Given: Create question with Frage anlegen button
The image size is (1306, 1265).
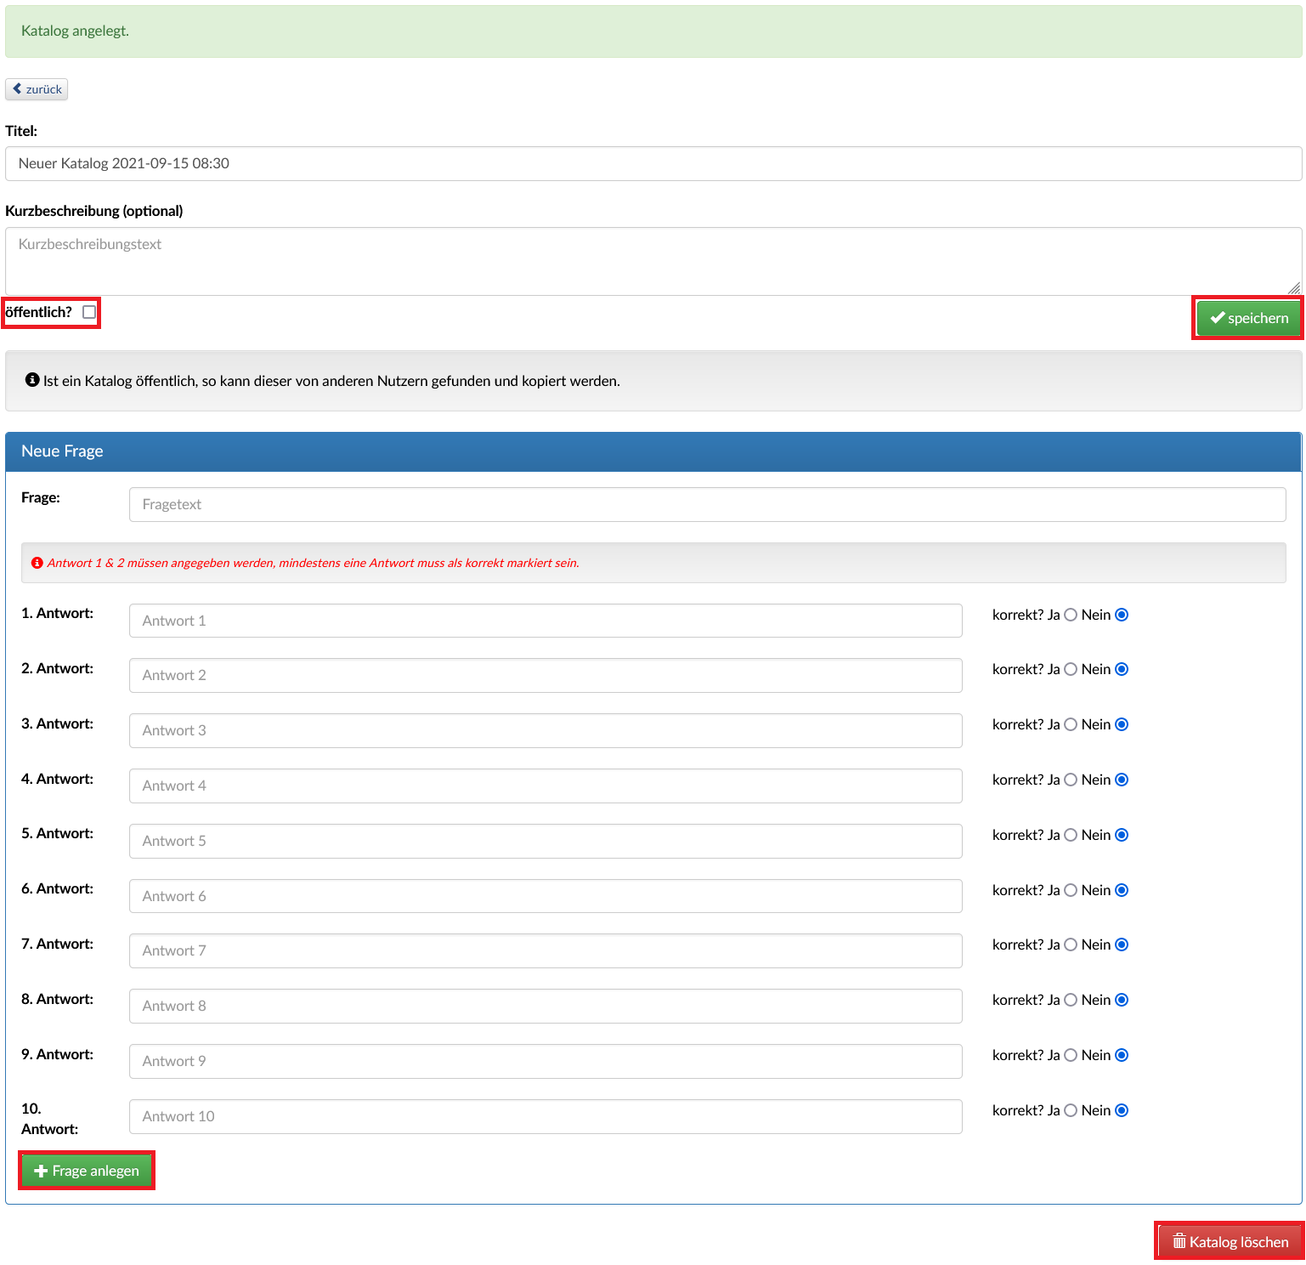Looking at the screenshot, I should tap(87, 1171).
